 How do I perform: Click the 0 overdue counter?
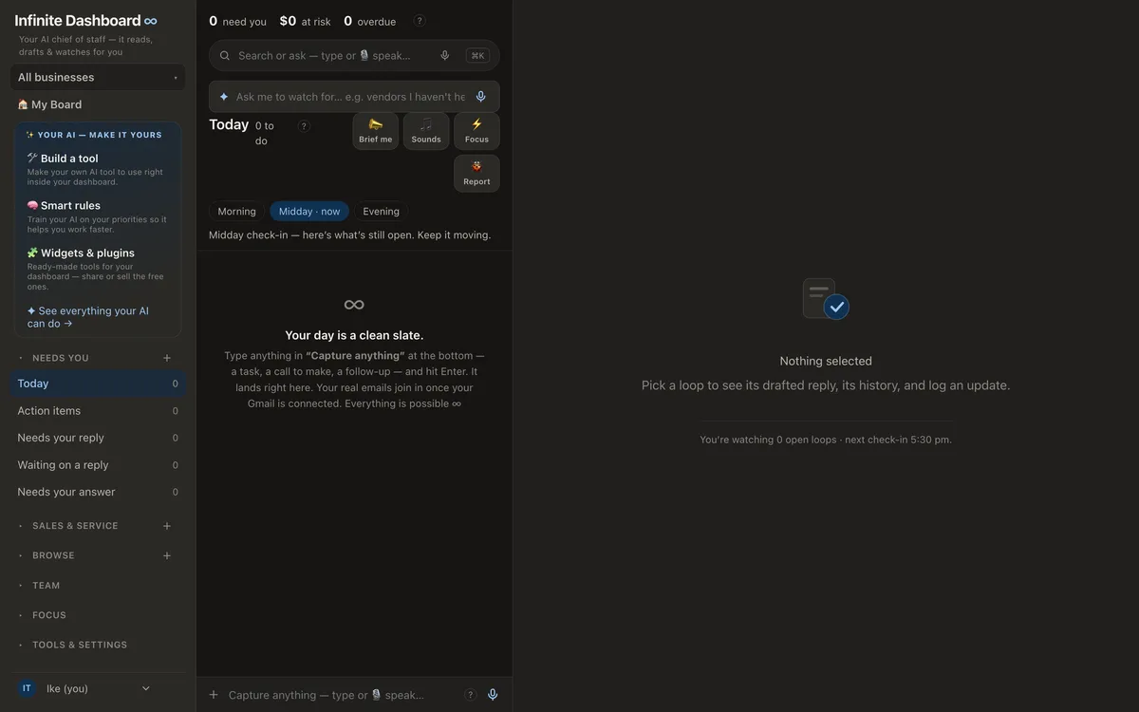pyautogui.click(x=369, y=21)
